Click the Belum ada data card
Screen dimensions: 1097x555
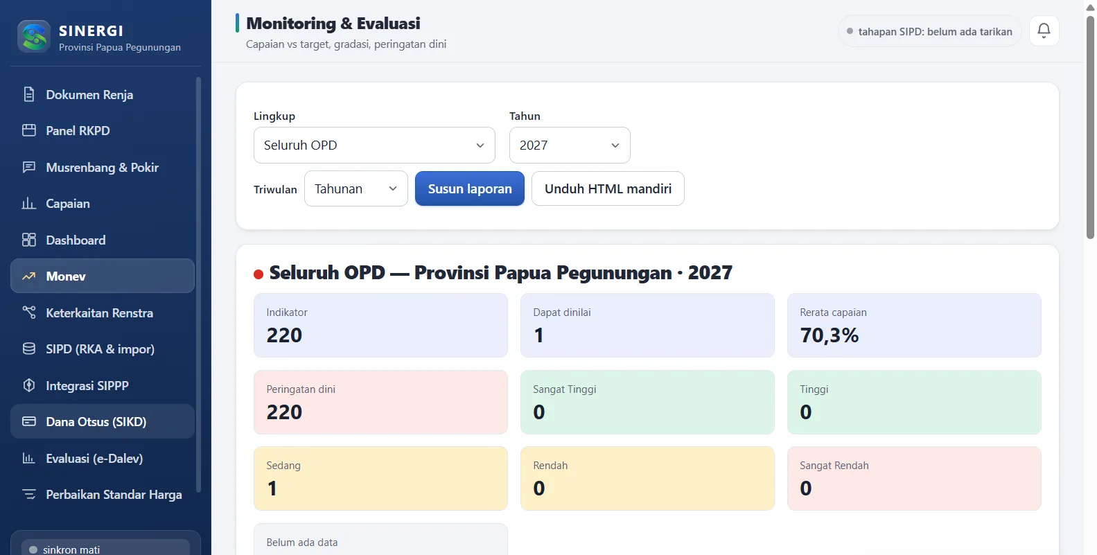[380, 539]
